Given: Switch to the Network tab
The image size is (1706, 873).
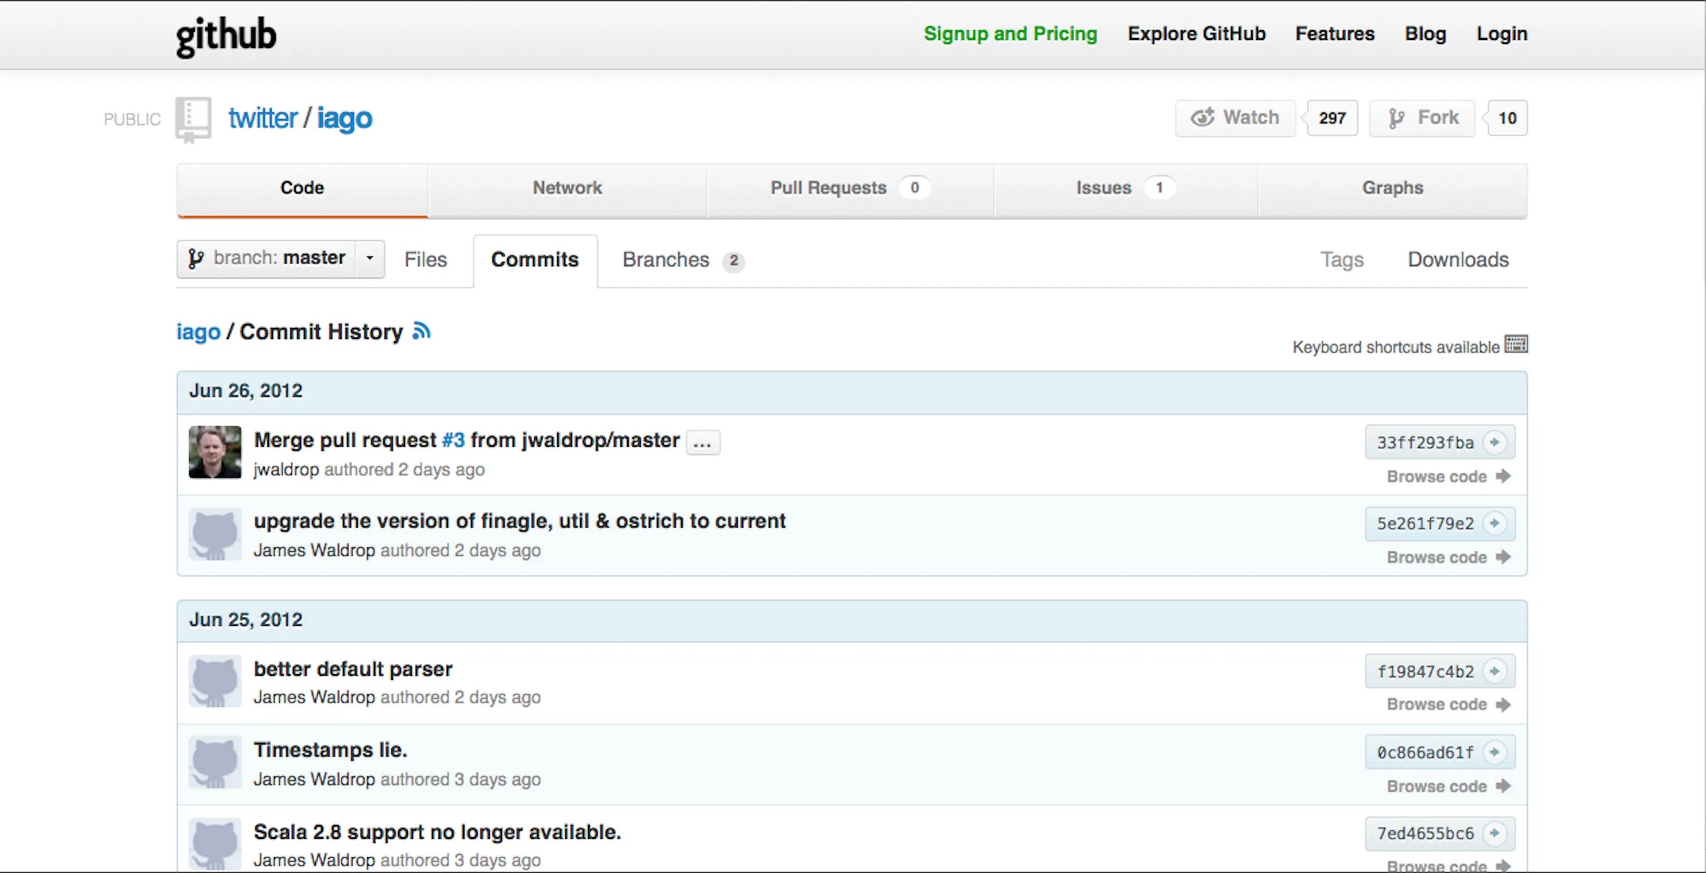Looking at the screenshot, I should pyautogui.click(x=567, y=188).
